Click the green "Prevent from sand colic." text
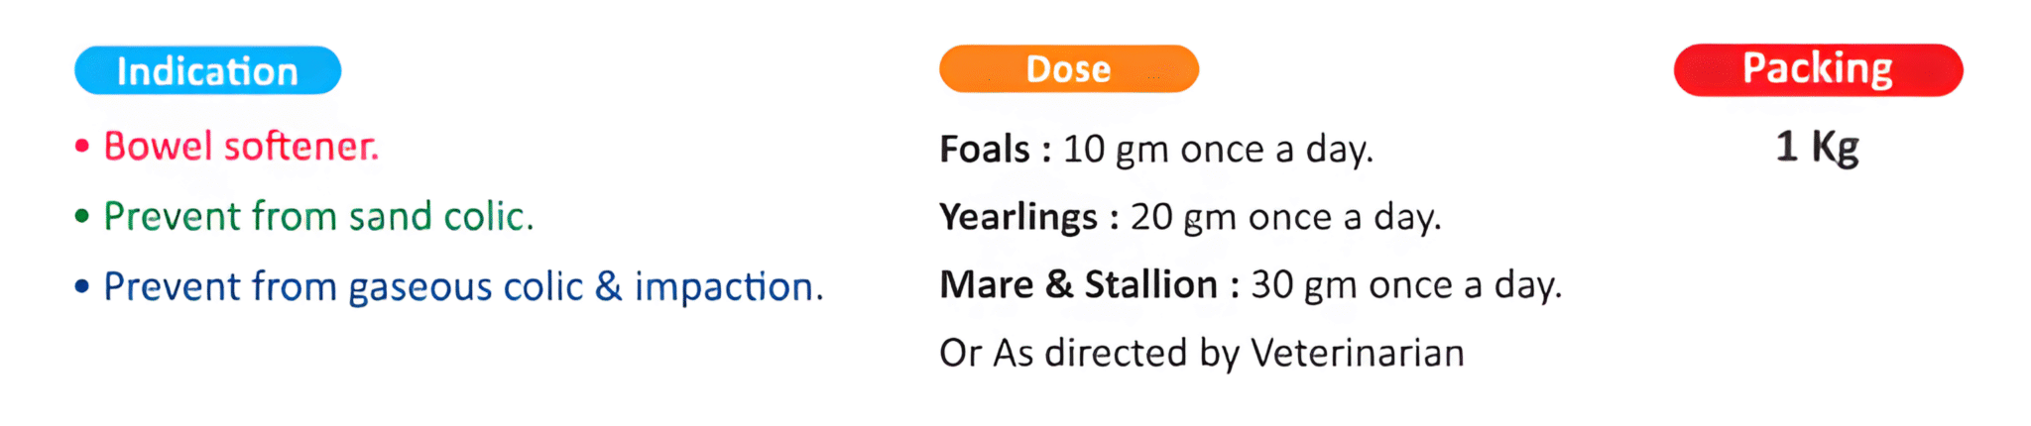 tap(318, 216)
